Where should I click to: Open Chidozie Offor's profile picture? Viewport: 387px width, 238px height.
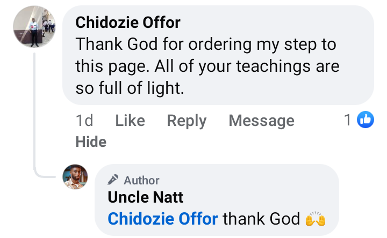click(34, 27)
